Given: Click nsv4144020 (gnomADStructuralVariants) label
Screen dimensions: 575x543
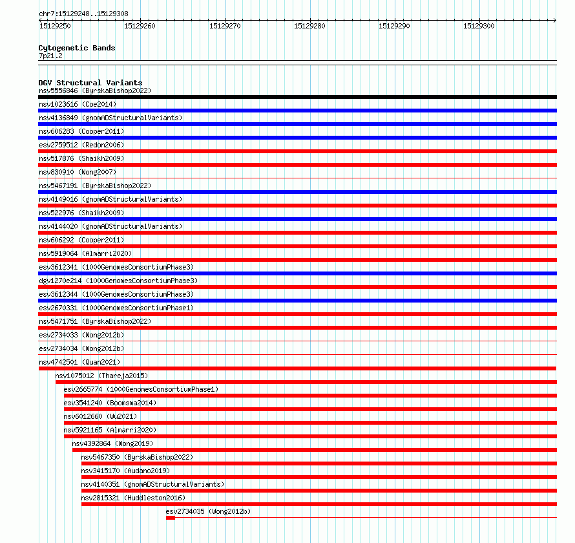Looking at the screenshot, I should click(x=110, y=226).
